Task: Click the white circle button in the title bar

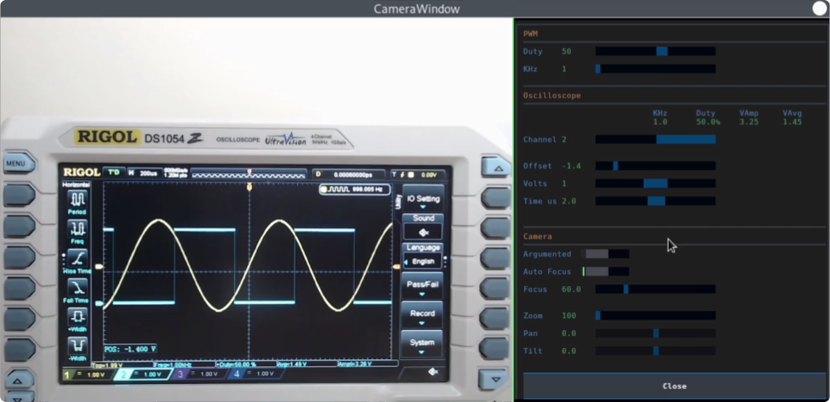Action: pos(819,9)
